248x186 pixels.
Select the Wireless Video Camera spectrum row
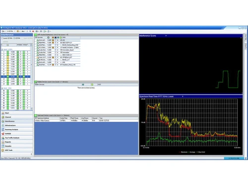click(x=86, y=121)
